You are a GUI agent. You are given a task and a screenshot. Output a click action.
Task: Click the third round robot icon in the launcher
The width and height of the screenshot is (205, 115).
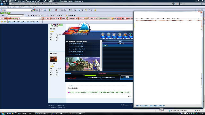pyautogui.click(x=114, y=35)
